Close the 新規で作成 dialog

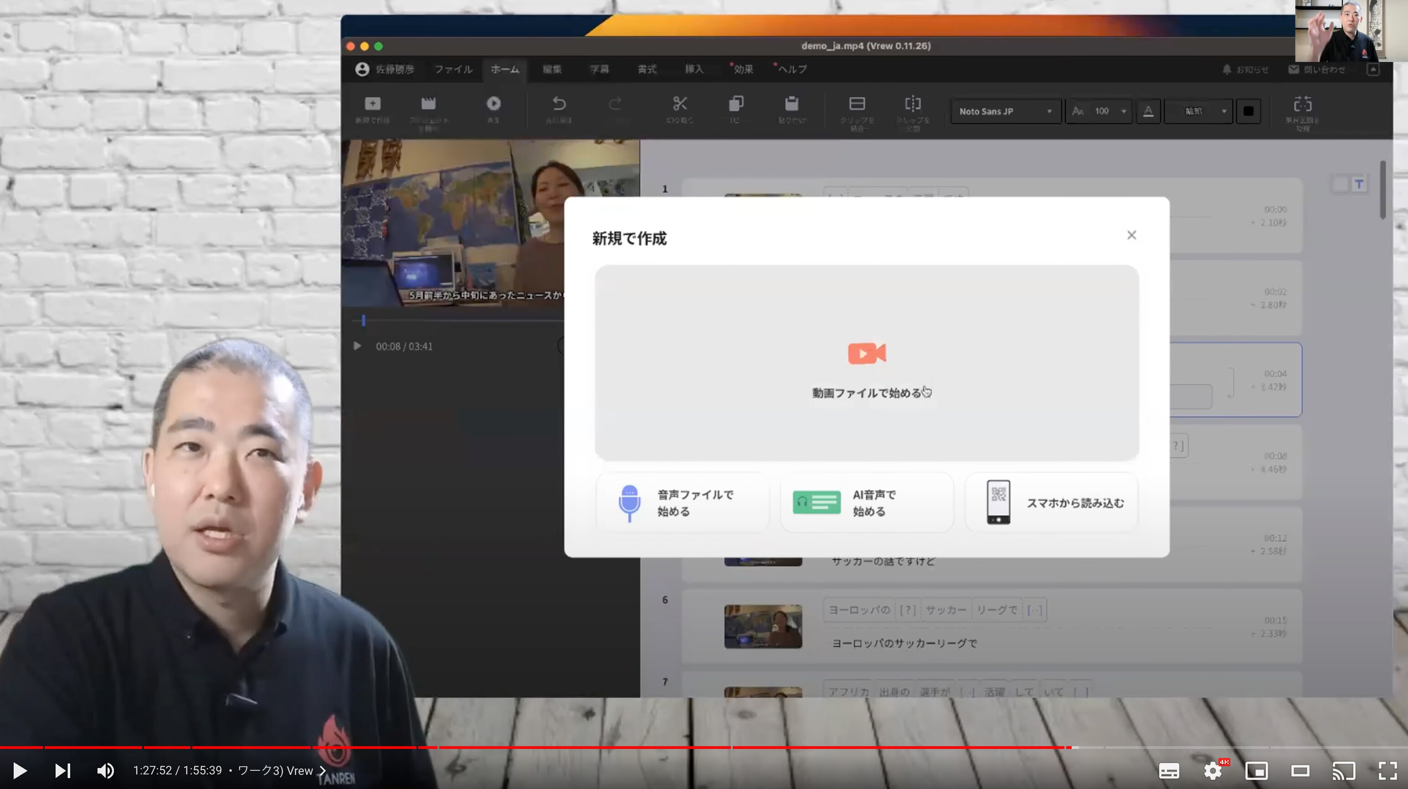tap(1131, 235)
